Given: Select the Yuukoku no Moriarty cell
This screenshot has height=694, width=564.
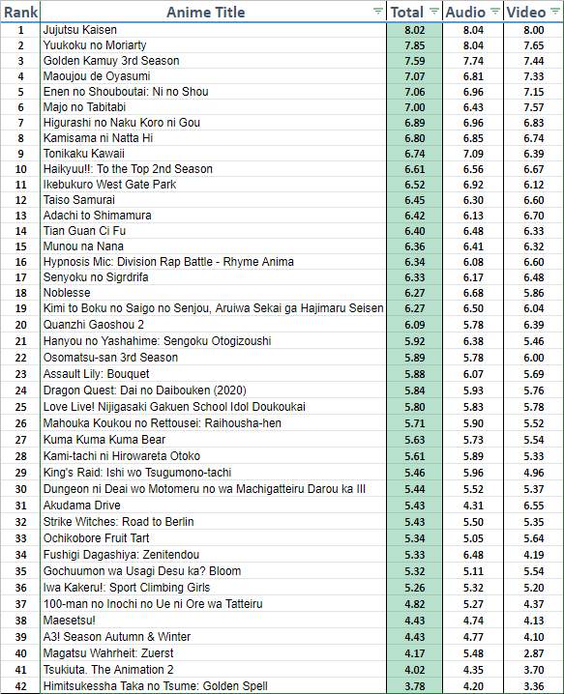Looking at the screenshot, I should [x=213, y=45].
